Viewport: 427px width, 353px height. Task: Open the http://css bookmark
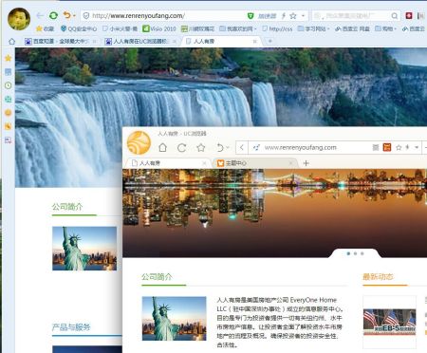277,28
